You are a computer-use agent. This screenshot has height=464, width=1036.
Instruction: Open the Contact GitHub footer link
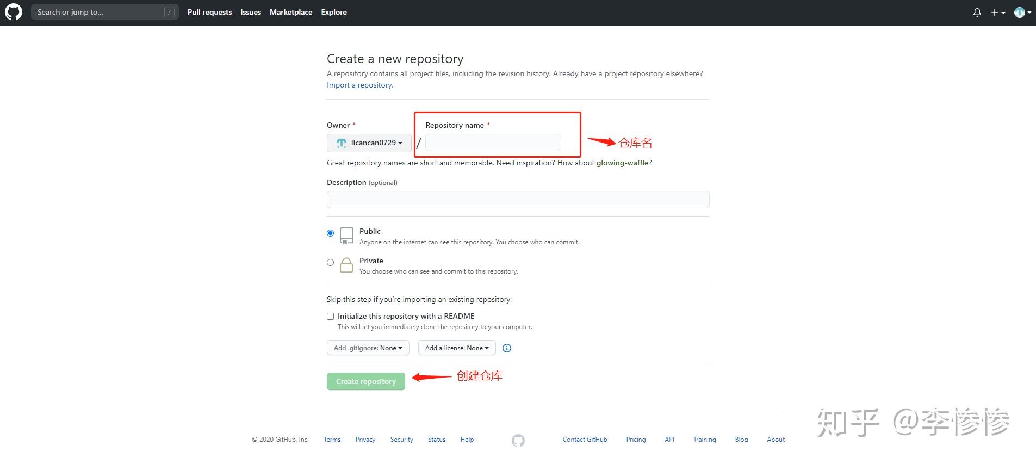[585, 440]
